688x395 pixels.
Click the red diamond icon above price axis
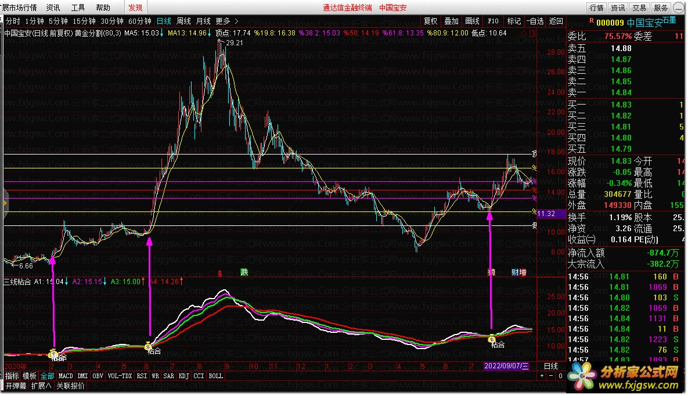pyautogui.click(x=524, y=33)
